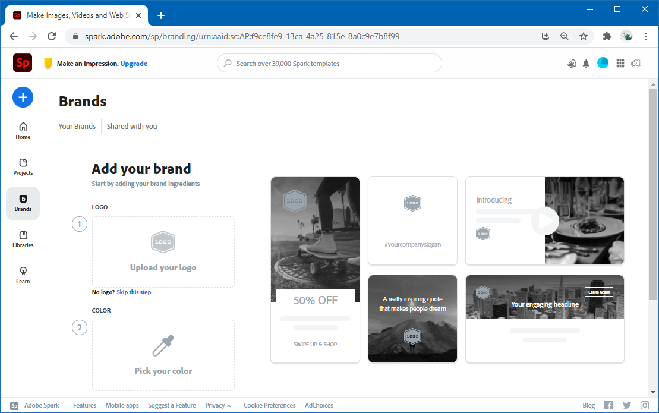
Task: Click the Creative Cloud icon
Action: point(636,64)
